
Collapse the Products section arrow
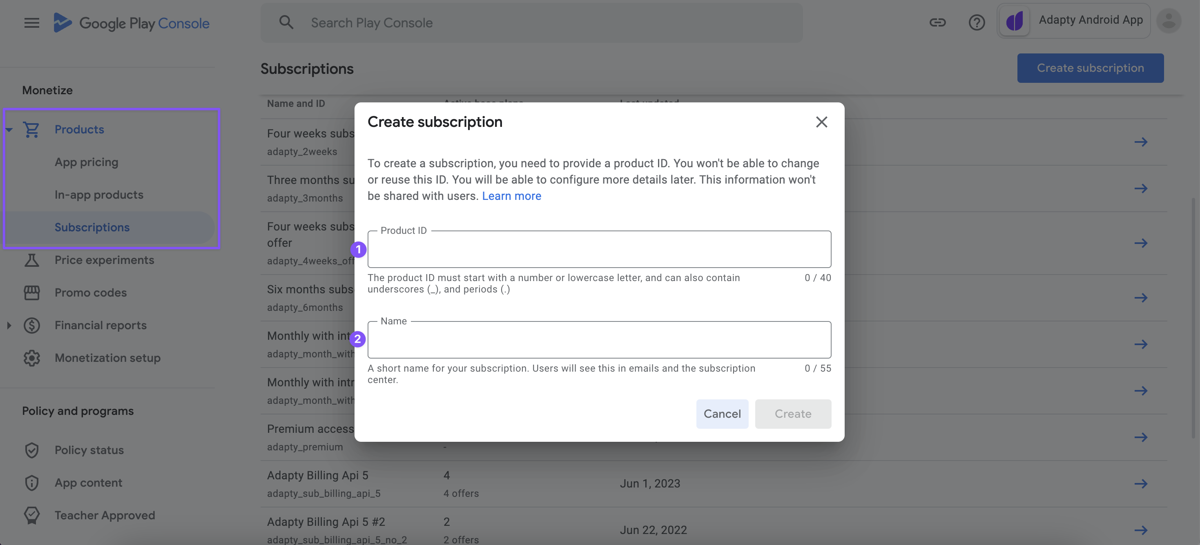9,129
